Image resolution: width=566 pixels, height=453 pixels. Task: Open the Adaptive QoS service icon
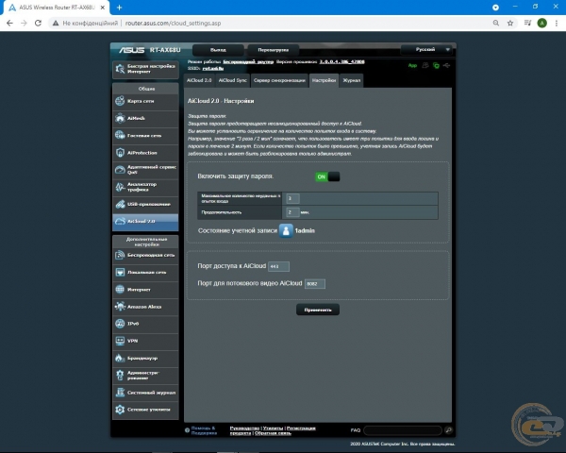point(120,170)
